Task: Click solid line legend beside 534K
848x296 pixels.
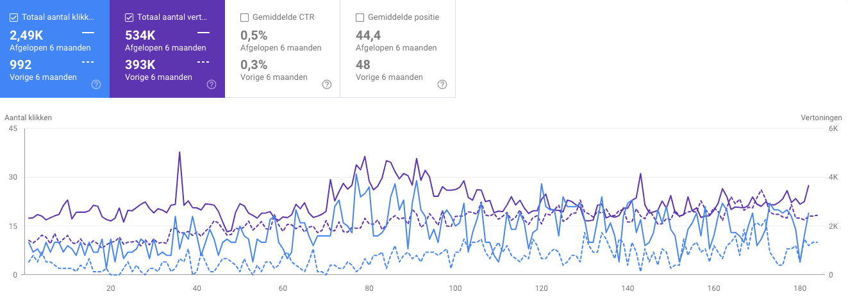Action: point(203,33)
